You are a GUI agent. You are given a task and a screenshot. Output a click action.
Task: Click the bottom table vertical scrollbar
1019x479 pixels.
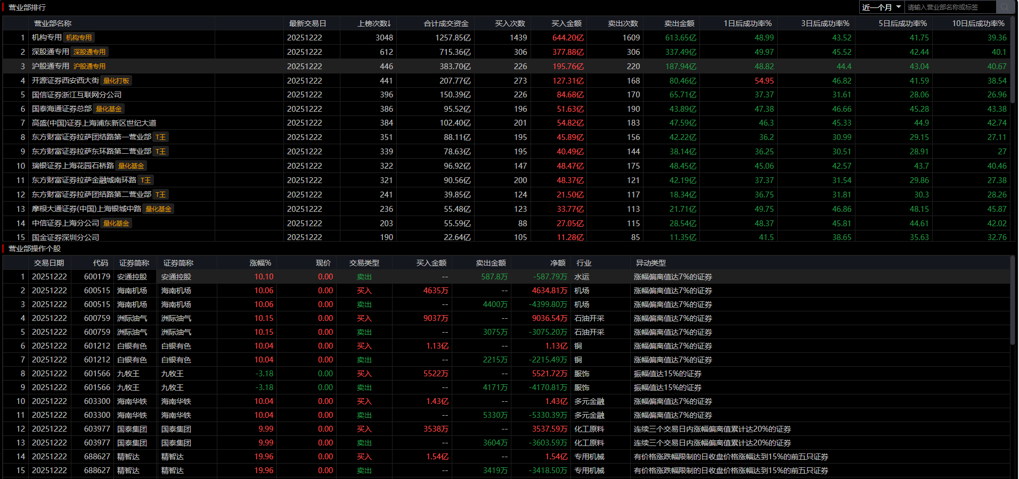[1013, 303]
